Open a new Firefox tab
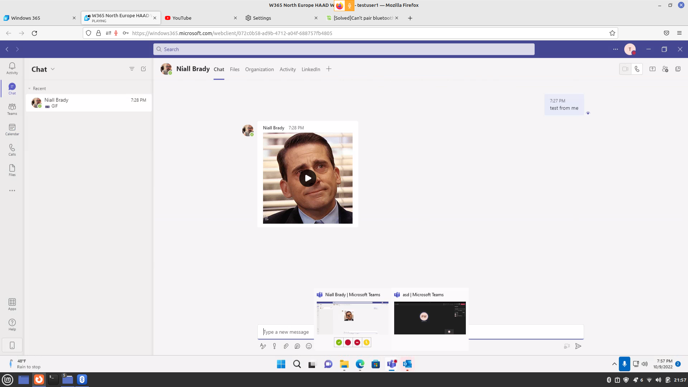Image resolution: width=688 pixels, height=387 pixels. 410,18
